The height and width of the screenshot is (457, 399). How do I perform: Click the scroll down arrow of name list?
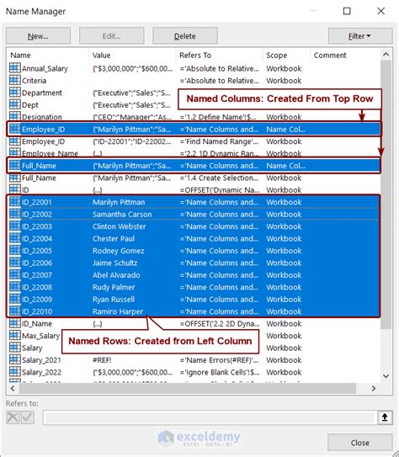(x=386, y=376)
